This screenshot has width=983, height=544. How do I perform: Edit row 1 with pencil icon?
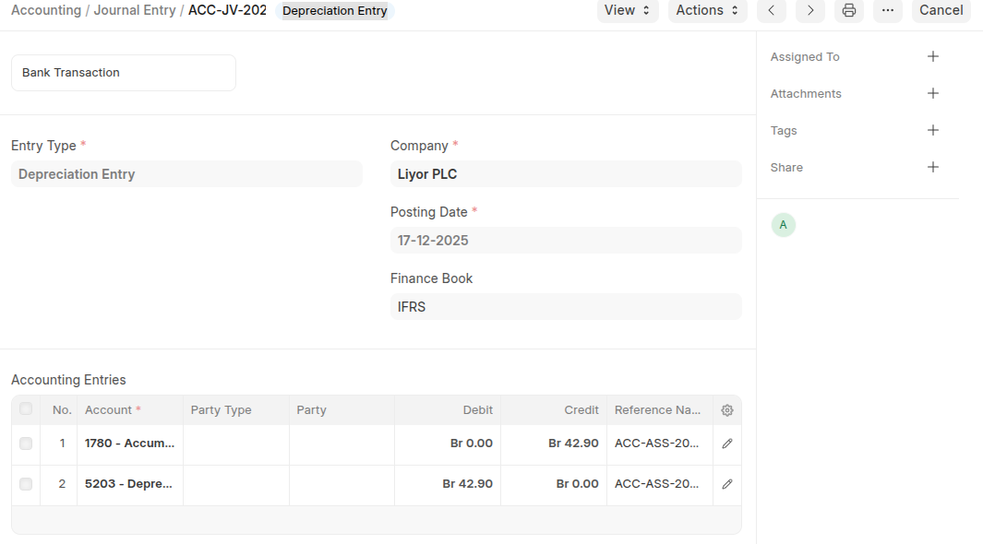[727, 443]
